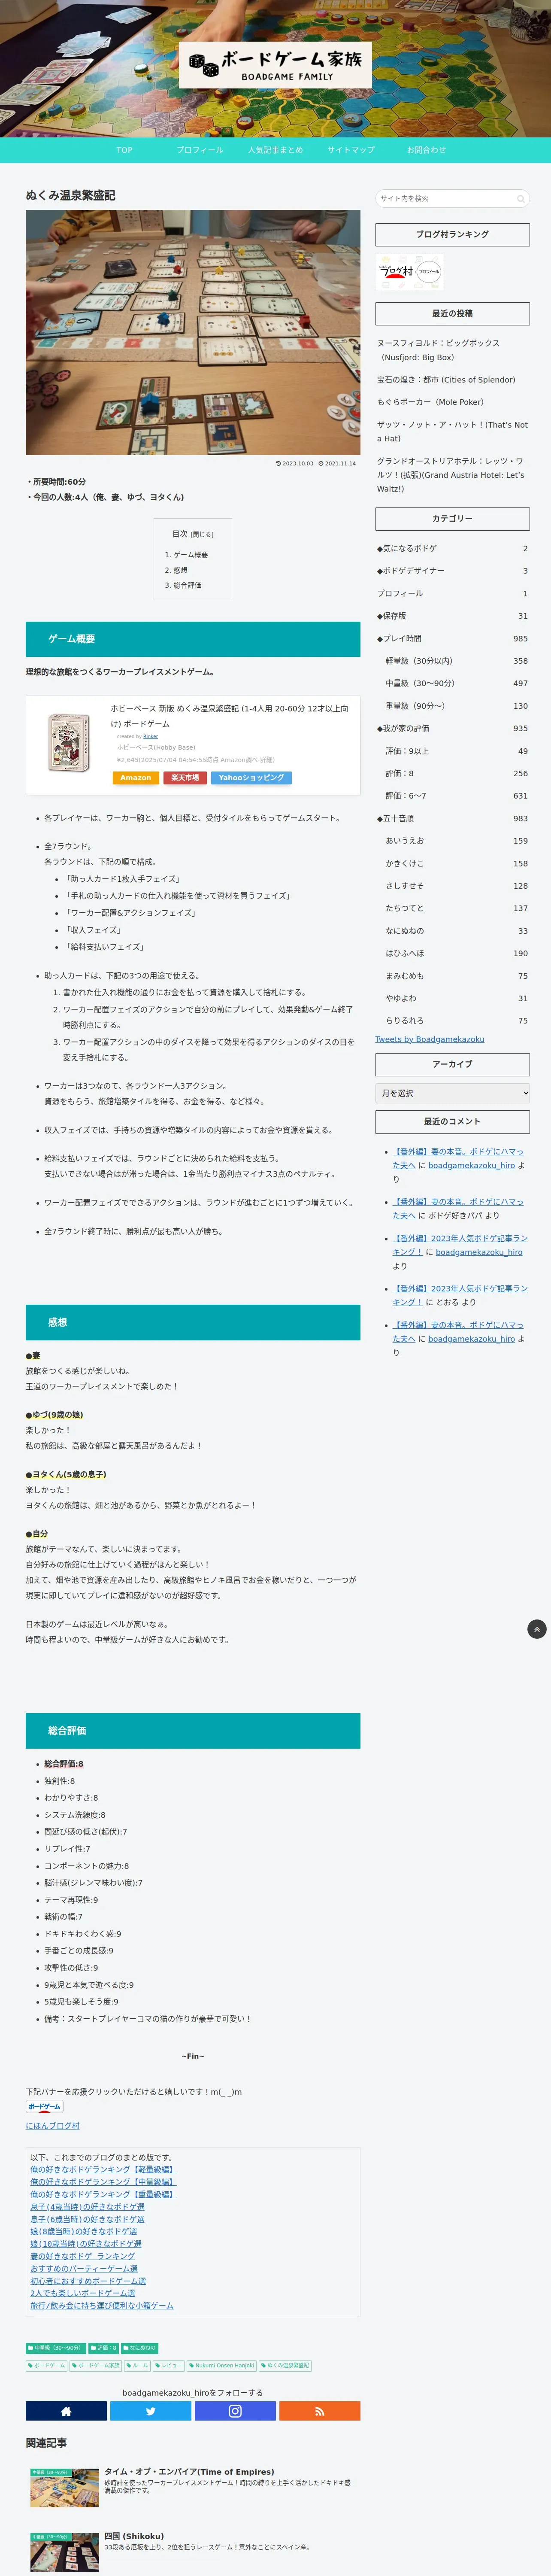Viewport: 551px width, 2576px height.
Task: Click the red 楽天市場 button
Action: 185,778
